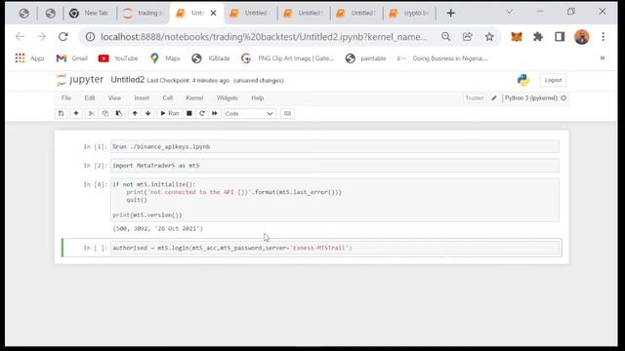Open the Cell menu
Viewport: 625px width, 351px height.
click(x=168, y=97)
